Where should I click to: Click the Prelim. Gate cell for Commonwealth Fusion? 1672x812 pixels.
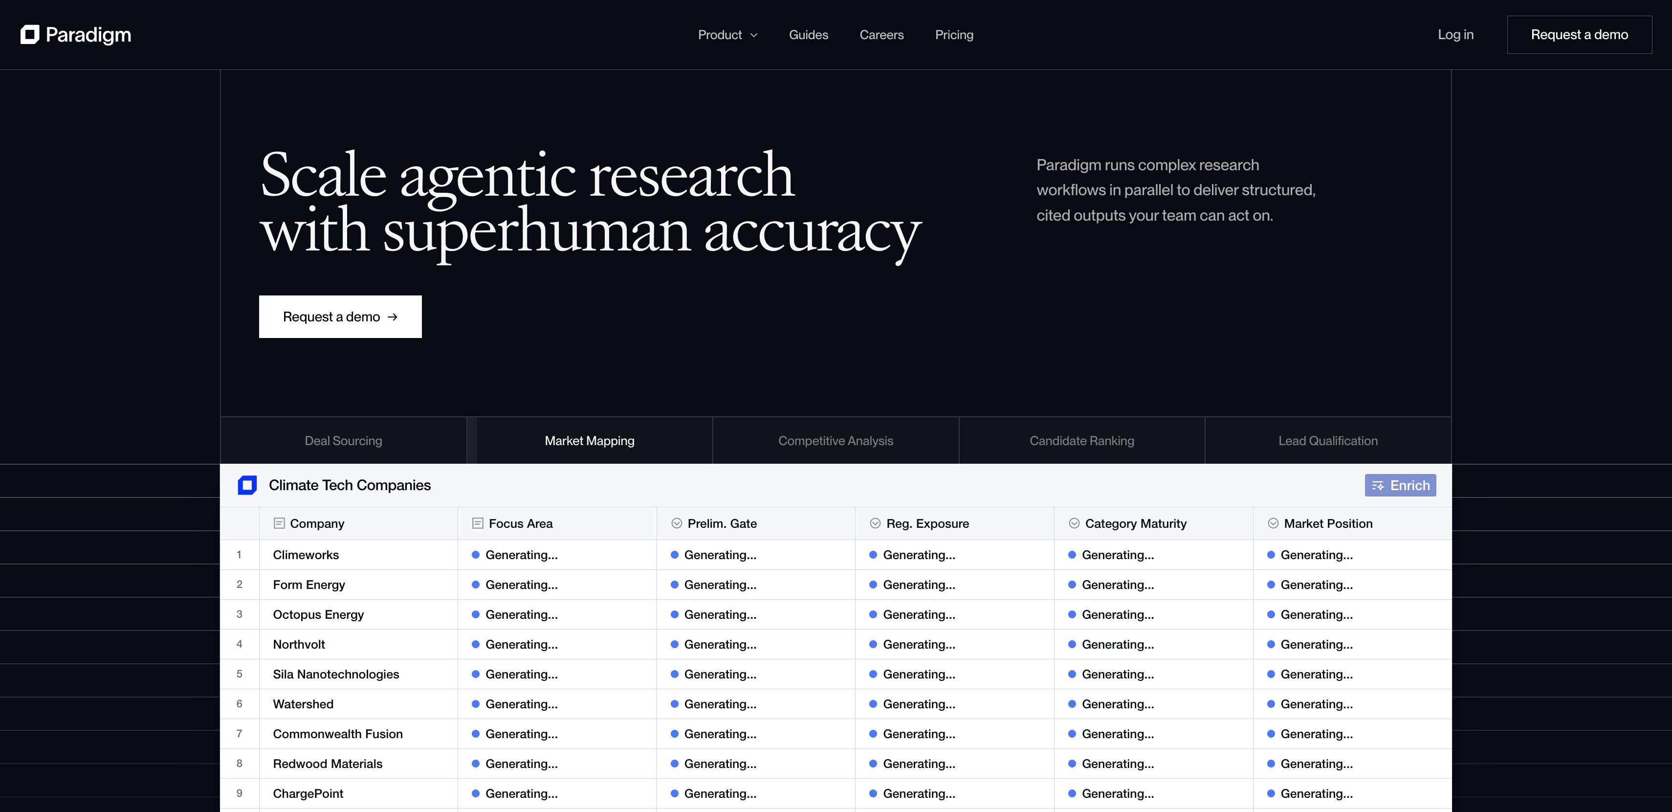pyautogui.click(x=755, y=734)
